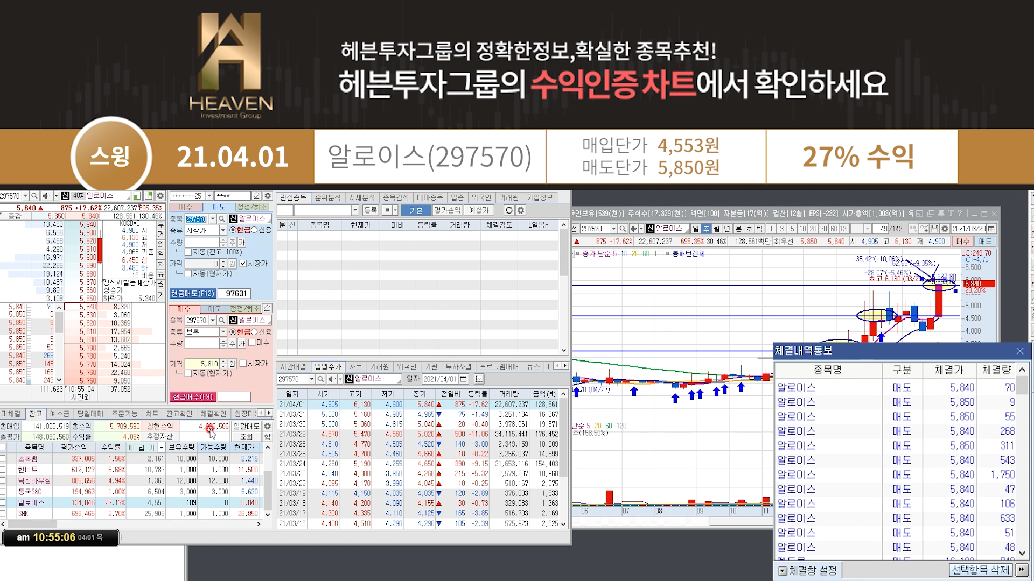Viewport: 1034px width, 581px height.
Task: Click the magnifier in chart window toolbar
Action: tap(623, 229)
